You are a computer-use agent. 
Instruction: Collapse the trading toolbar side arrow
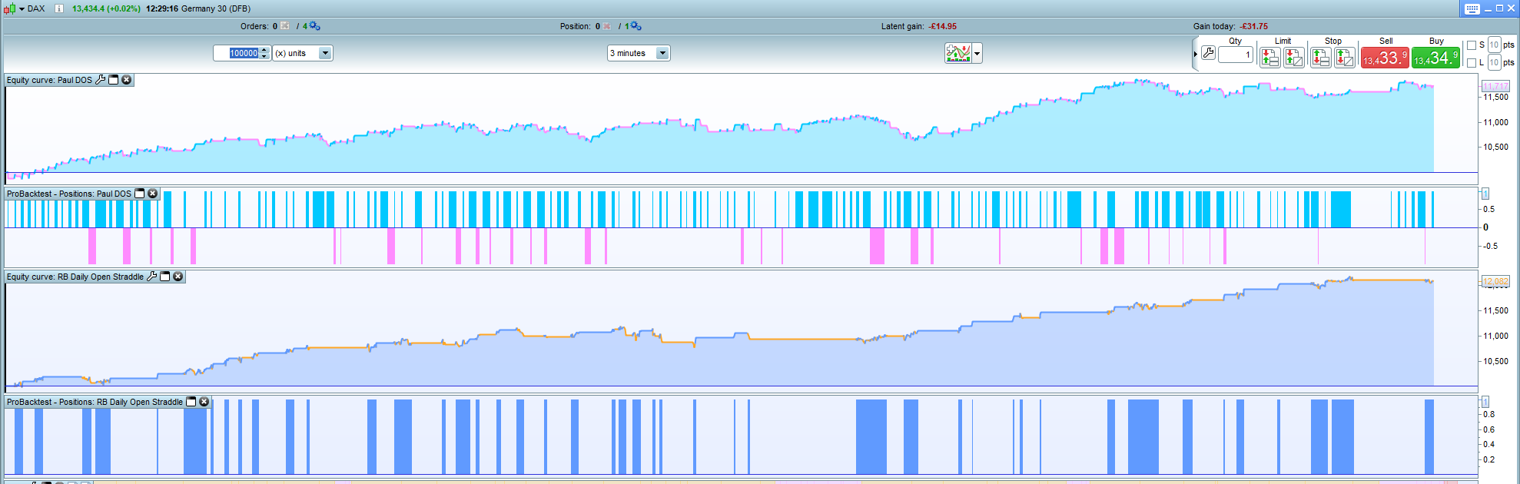(x=1195, y=54)
